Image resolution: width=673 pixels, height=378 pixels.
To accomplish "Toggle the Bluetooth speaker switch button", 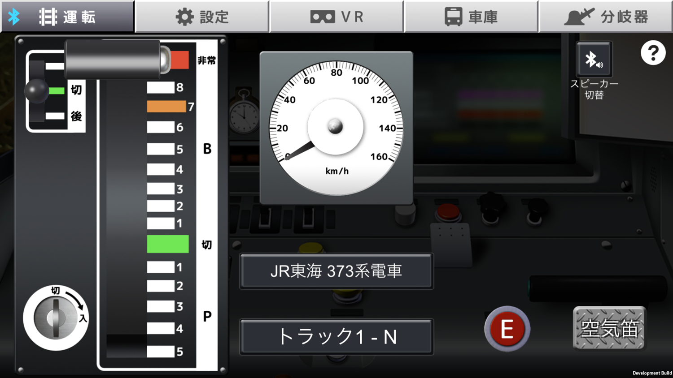I will pos(594,59).
